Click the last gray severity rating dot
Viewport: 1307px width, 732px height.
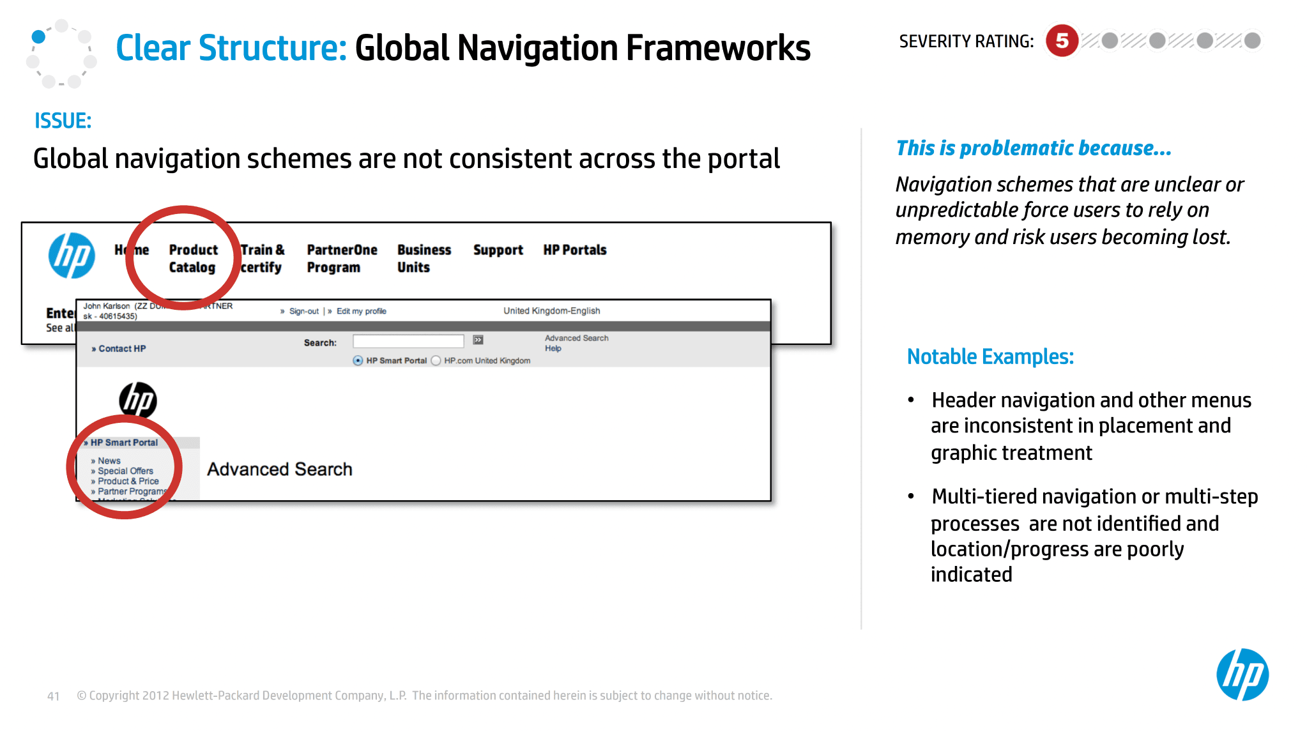[x=1252, y=41]
